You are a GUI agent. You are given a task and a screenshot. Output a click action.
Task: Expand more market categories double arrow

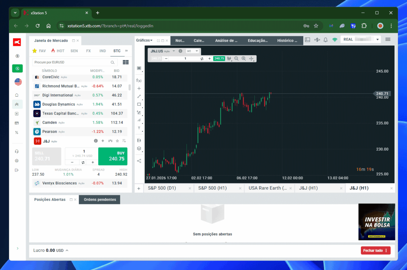pos(127,51)
